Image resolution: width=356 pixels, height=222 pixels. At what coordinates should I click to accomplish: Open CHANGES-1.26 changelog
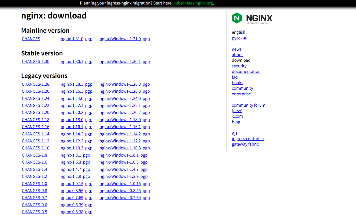tap(35, 91)
